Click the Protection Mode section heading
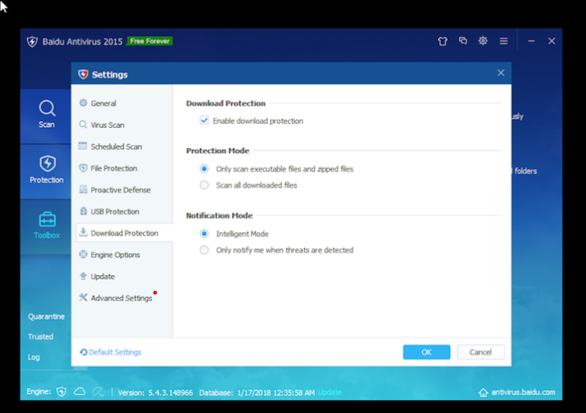The image size is (586, 413). 217,151
